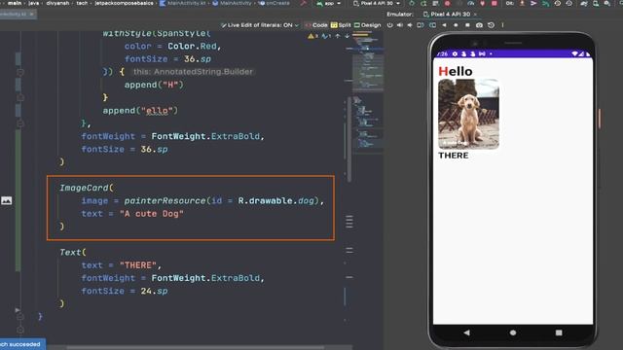Open the Pixel 4 API 30 device dropdown
The height and width of the screenshot is (350, 623).
tap(377, 3)
